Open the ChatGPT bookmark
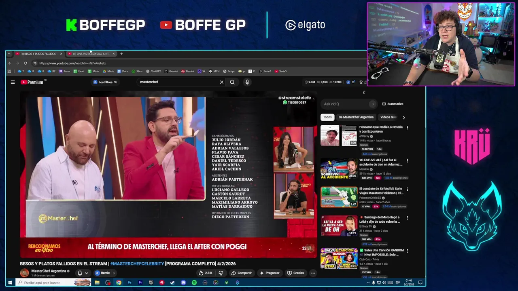This screenshot has height=291, width=518. point(154,71)
